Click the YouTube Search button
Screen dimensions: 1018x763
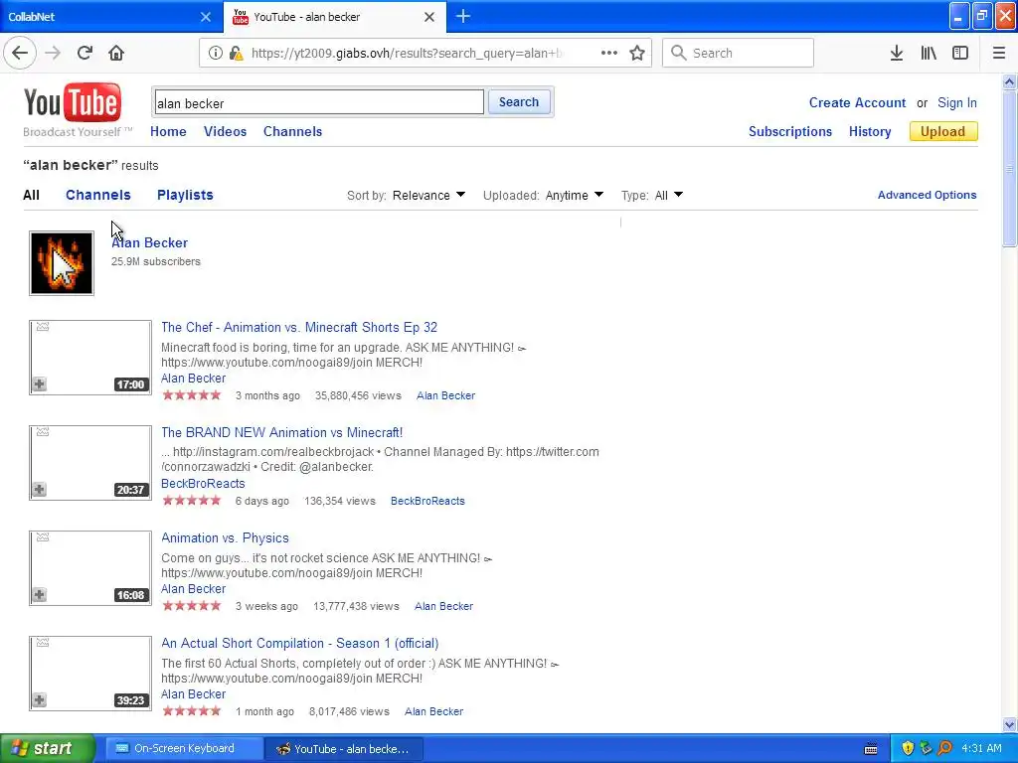pos(519,102)
